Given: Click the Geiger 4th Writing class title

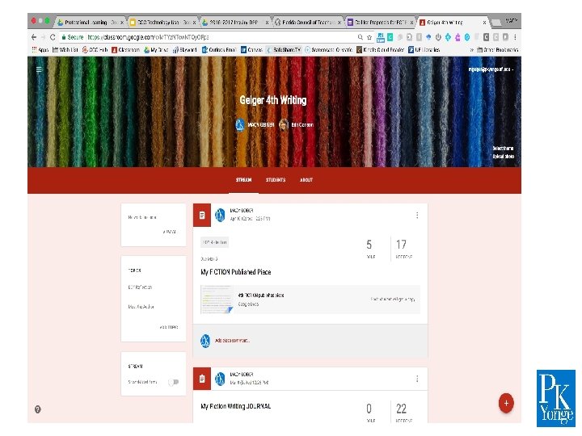Looking at the screenshot, I should click(273, 100).
